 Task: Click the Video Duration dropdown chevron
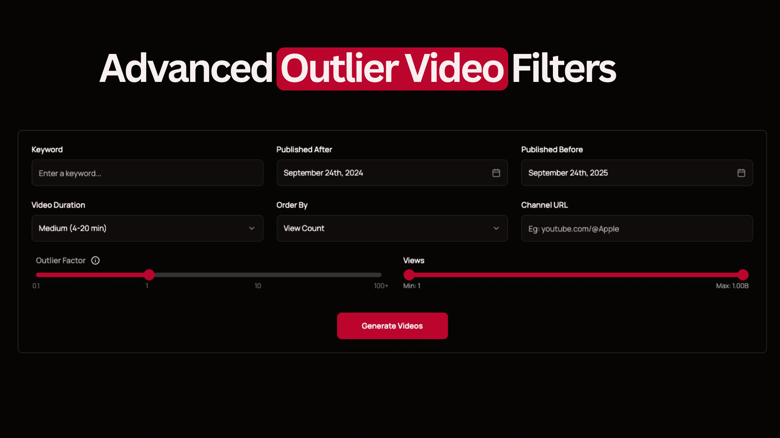[251, 228]
